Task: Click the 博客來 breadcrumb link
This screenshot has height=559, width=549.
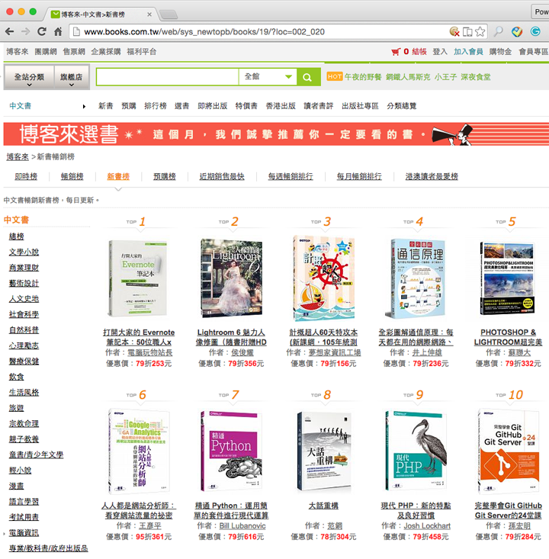Action: pyautogui.click(x=18, y=156)
